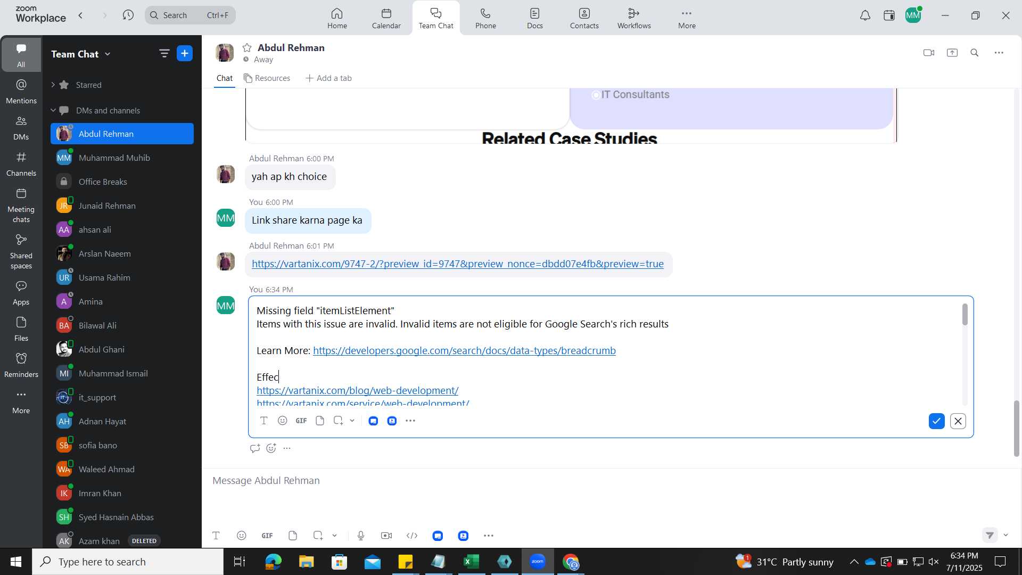Open the Calendar tab
Image resolution: width=1022 pixels, height=575 pixels.
click(x=386, y=18)
